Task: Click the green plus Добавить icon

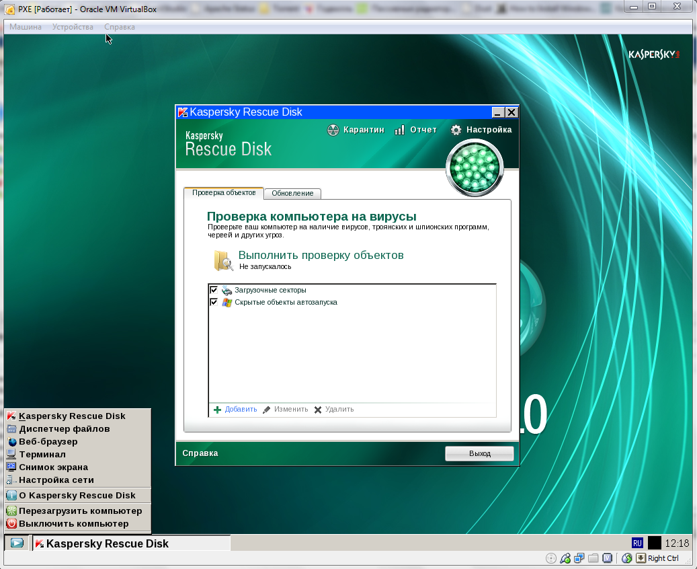Action: tap(217, 410)
